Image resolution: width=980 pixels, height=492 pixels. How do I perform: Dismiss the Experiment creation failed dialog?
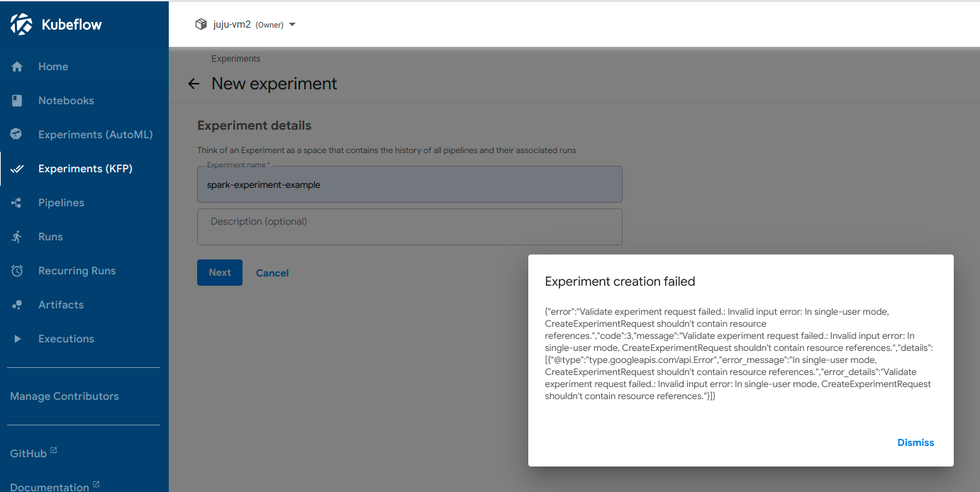[915, 442]
